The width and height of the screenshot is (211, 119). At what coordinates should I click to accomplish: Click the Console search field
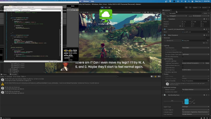pyautogui.click(x=133, y=76)
